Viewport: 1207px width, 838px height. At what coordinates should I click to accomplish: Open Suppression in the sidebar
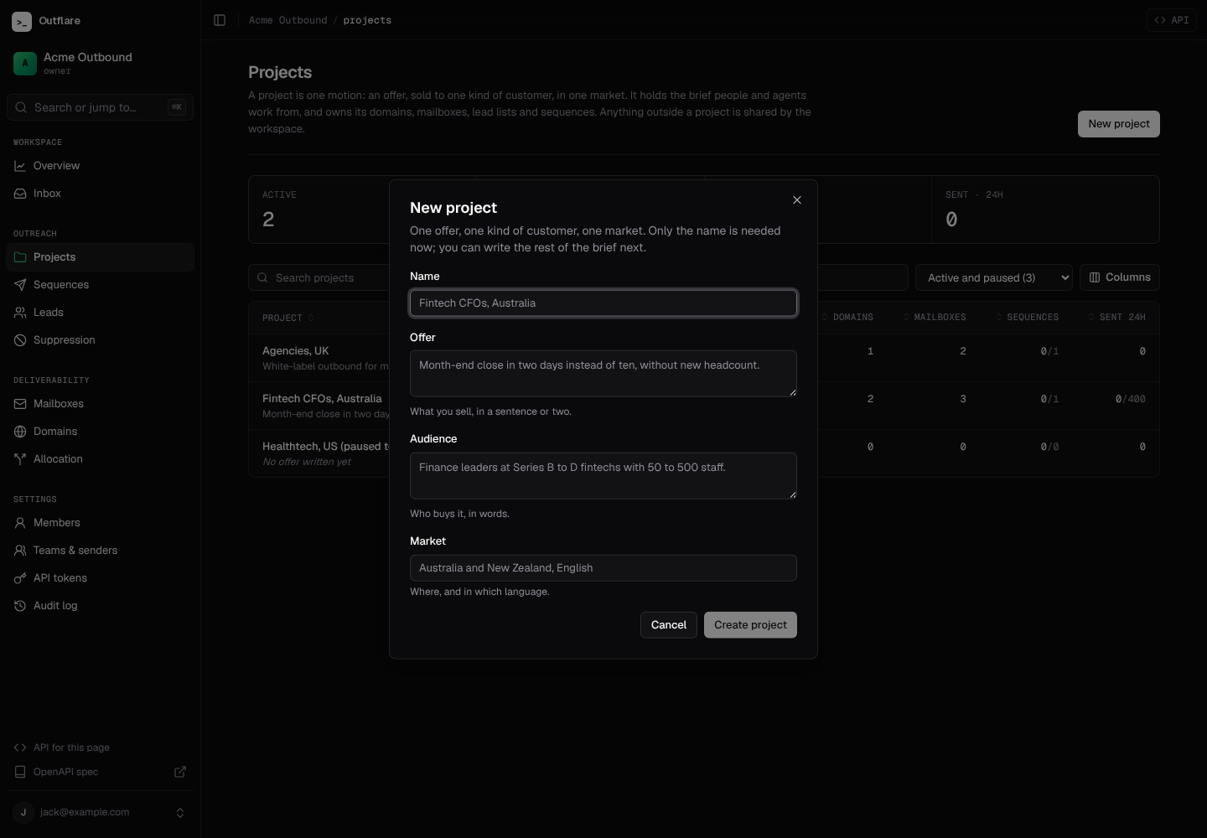(x=101, y=340)
